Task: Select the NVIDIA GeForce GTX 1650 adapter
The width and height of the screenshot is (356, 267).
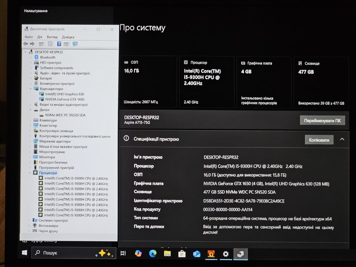Action: (65, 99)
